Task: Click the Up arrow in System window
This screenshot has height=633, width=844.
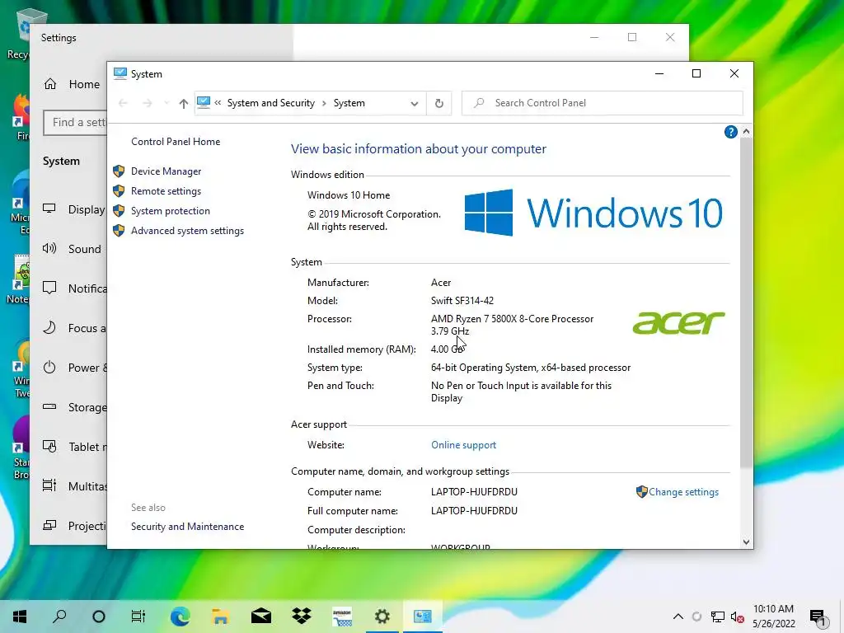Action: pos(184,103)
